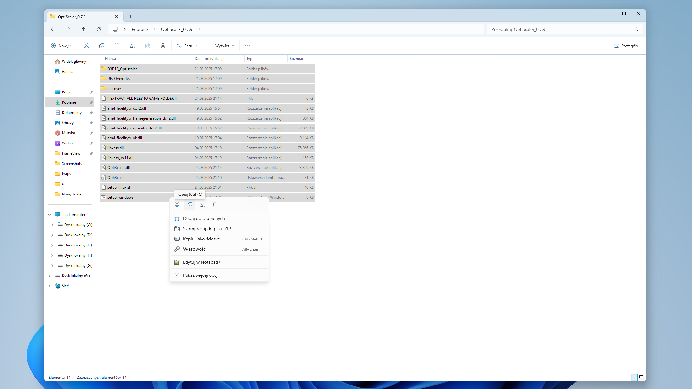Choose Dodaj do Ulubionych menu entry
692x389 pixels.
(219, 218)
